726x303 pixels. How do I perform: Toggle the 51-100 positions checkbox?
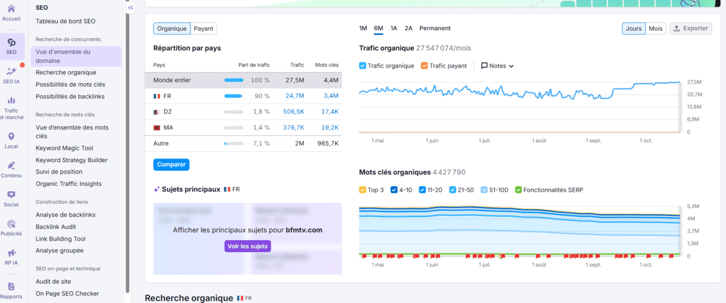pyautogui.click(x=484, y=190)
